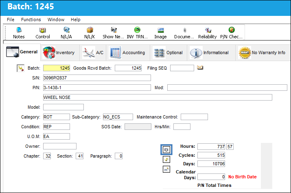Click the Mod input field
The width and height of the screenshot is (291, 193).
coord(228,88)
